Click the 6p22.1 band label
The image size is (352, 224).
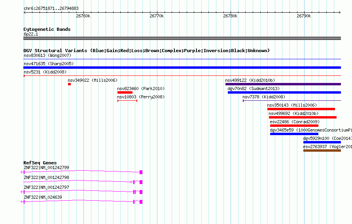pyautogui.click(x=31, y=34)
